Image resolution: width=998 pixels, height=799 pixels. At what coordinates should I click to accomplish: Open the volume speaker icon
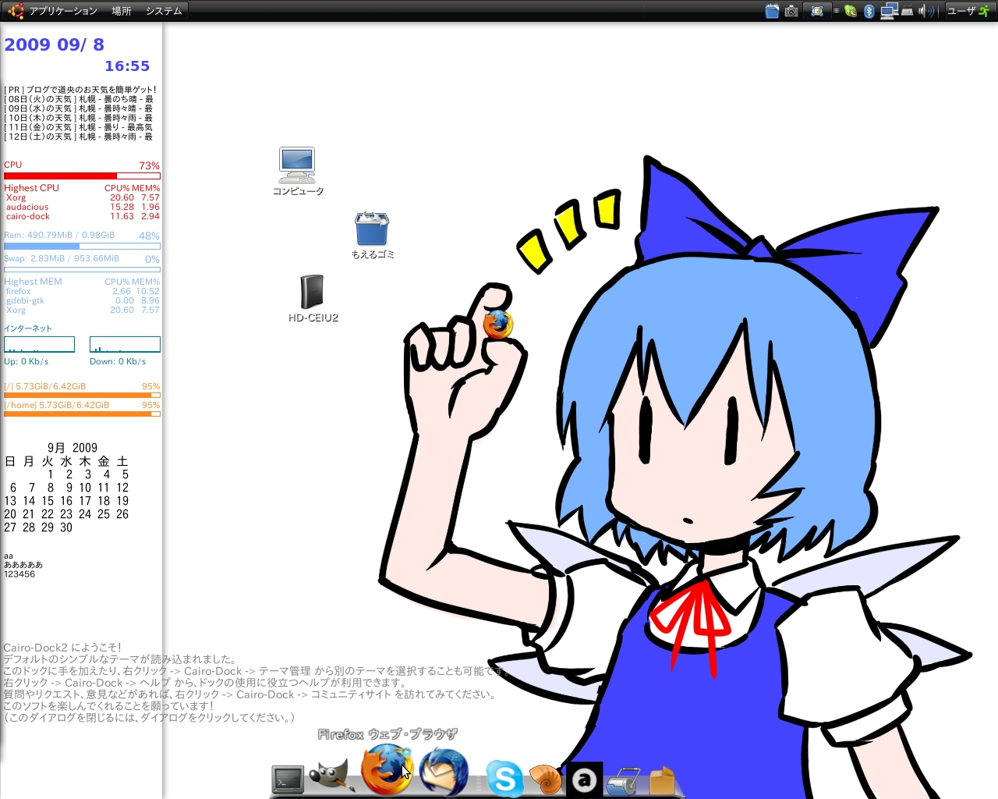coord(925,11)
